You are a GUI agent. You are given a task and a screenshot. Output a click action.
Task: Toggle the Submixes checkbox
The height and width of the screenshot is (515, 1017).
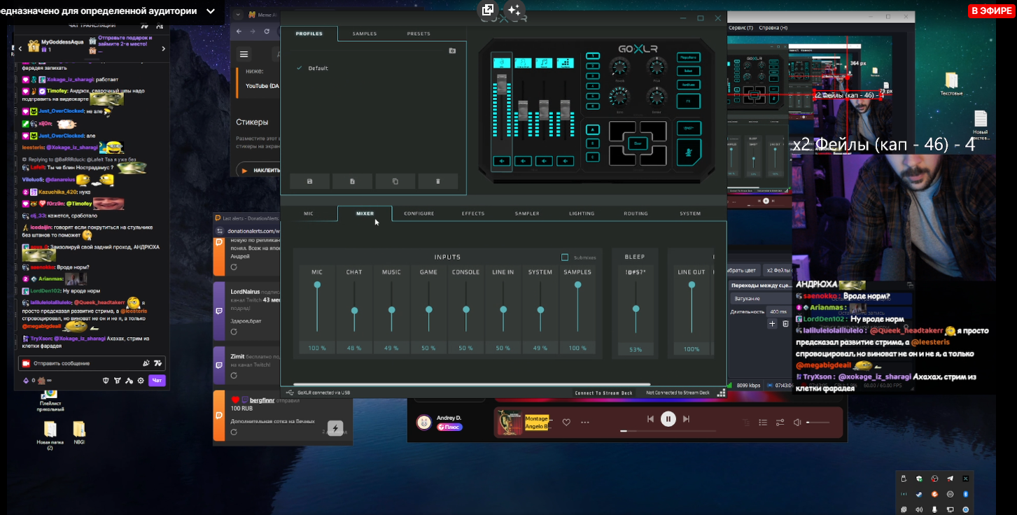(565, 257)
